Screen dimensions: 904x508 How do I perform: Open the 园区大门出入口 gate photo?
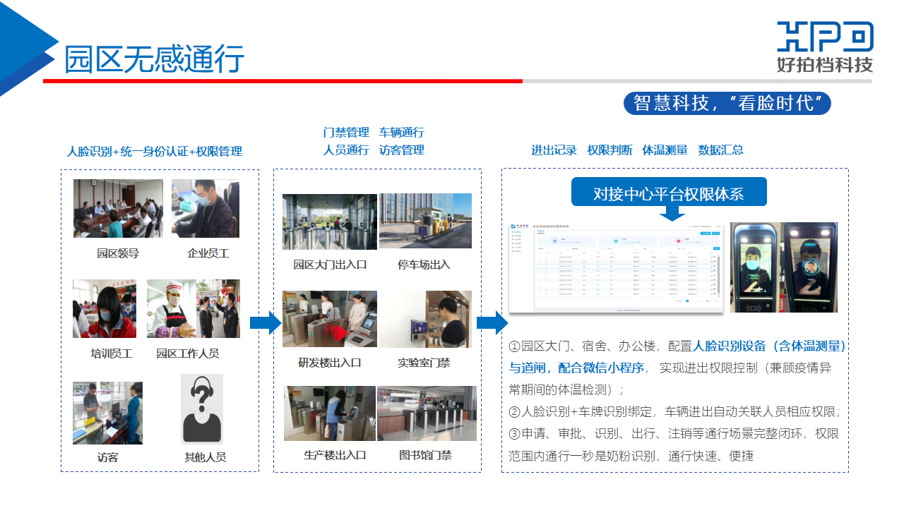pos(329,222)
